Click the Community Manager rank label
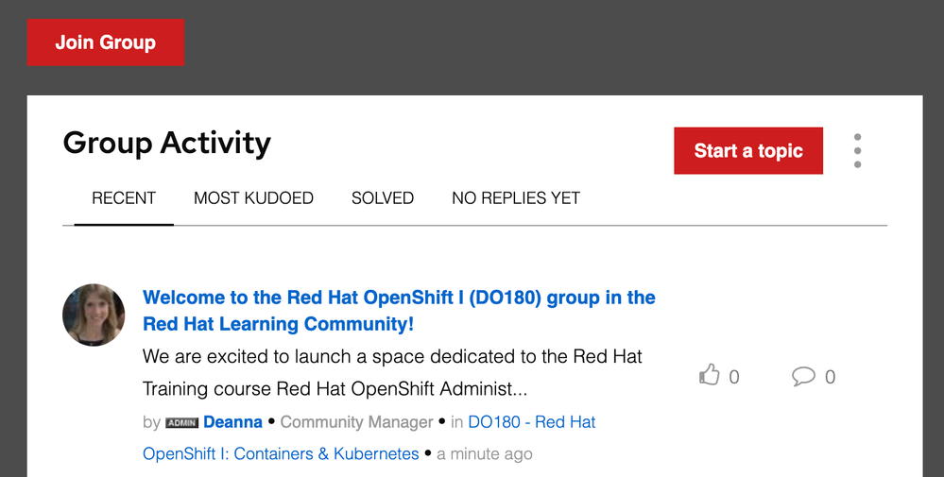Screen dimensions: 944x477 point(356,422)
